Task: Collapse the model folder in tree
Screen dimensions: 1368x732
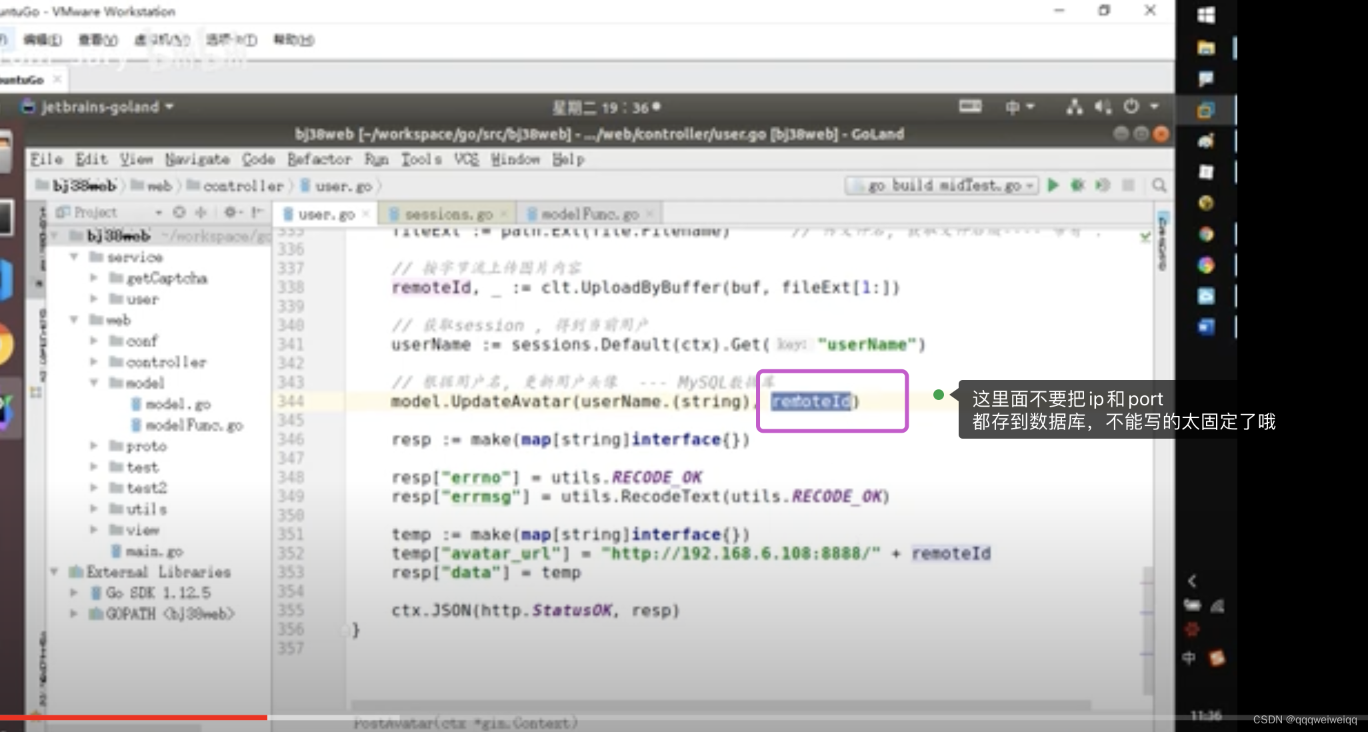Action: pos(94,383)
